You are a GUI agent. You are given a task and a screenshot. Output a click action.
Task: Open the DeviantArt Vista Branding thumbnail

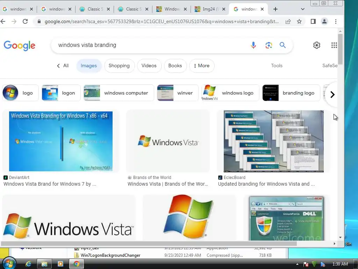(61, 141)
